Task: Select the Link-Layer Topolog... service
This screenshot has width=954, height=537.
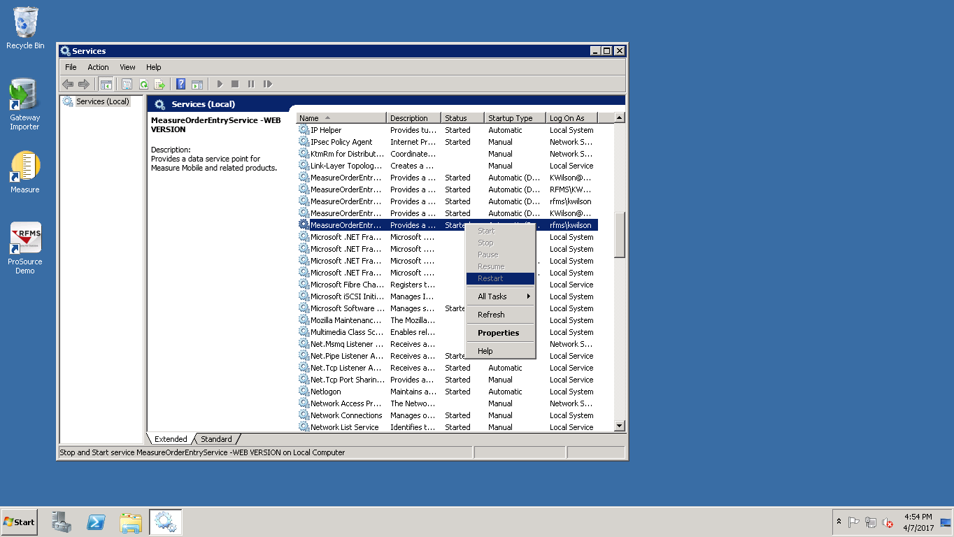Action: pyautogui.click(x=448, y=166)
